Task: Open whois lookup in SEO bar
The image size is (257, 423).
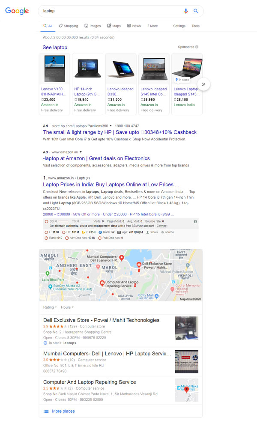Action: click(152, 232)
